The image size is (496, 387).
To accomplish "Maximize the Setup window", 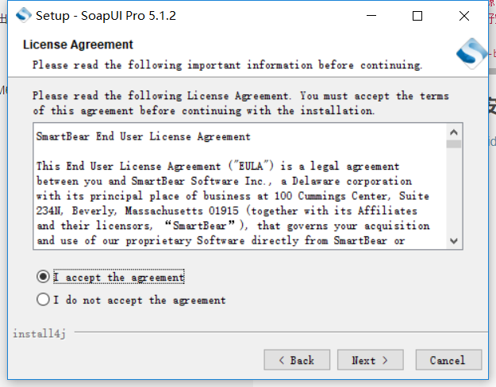I will tap(417, 15).
